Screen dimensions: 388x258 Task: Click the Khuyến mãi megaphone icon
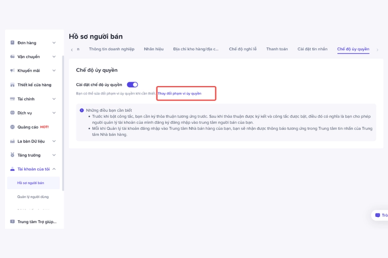pos(13,71)
